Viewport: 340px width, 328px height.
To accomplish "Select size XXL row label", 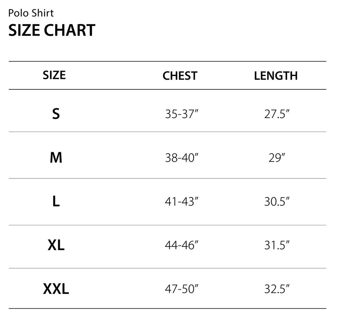I will pos(56,289).
